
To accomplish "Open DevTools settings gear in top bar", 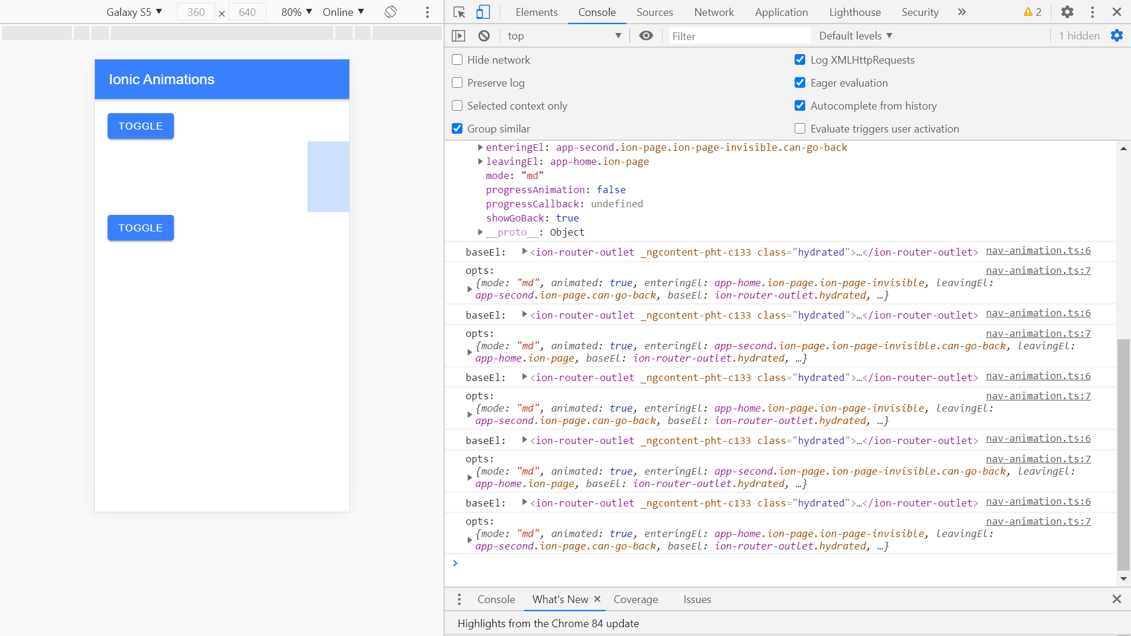I will [1067, 12].
